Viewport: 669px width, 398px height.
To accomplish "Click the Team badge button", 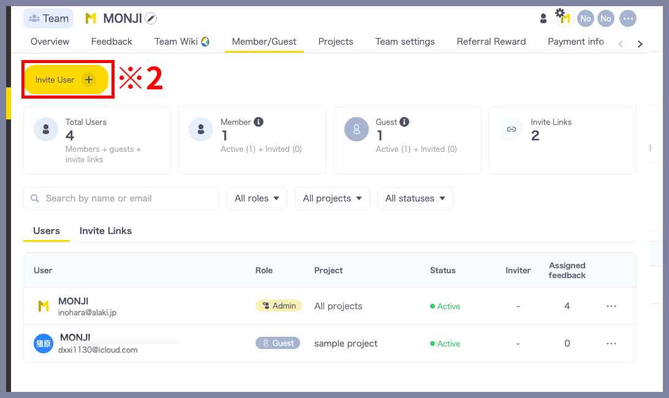I will click(x=48, y=18).
